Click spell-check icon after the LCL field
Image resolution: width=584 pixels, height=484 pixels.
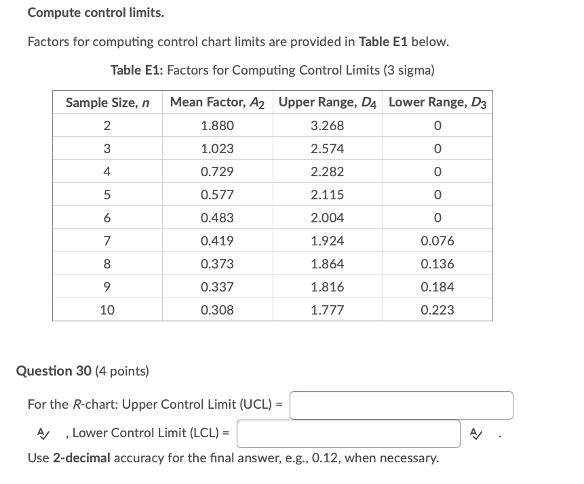476,434
